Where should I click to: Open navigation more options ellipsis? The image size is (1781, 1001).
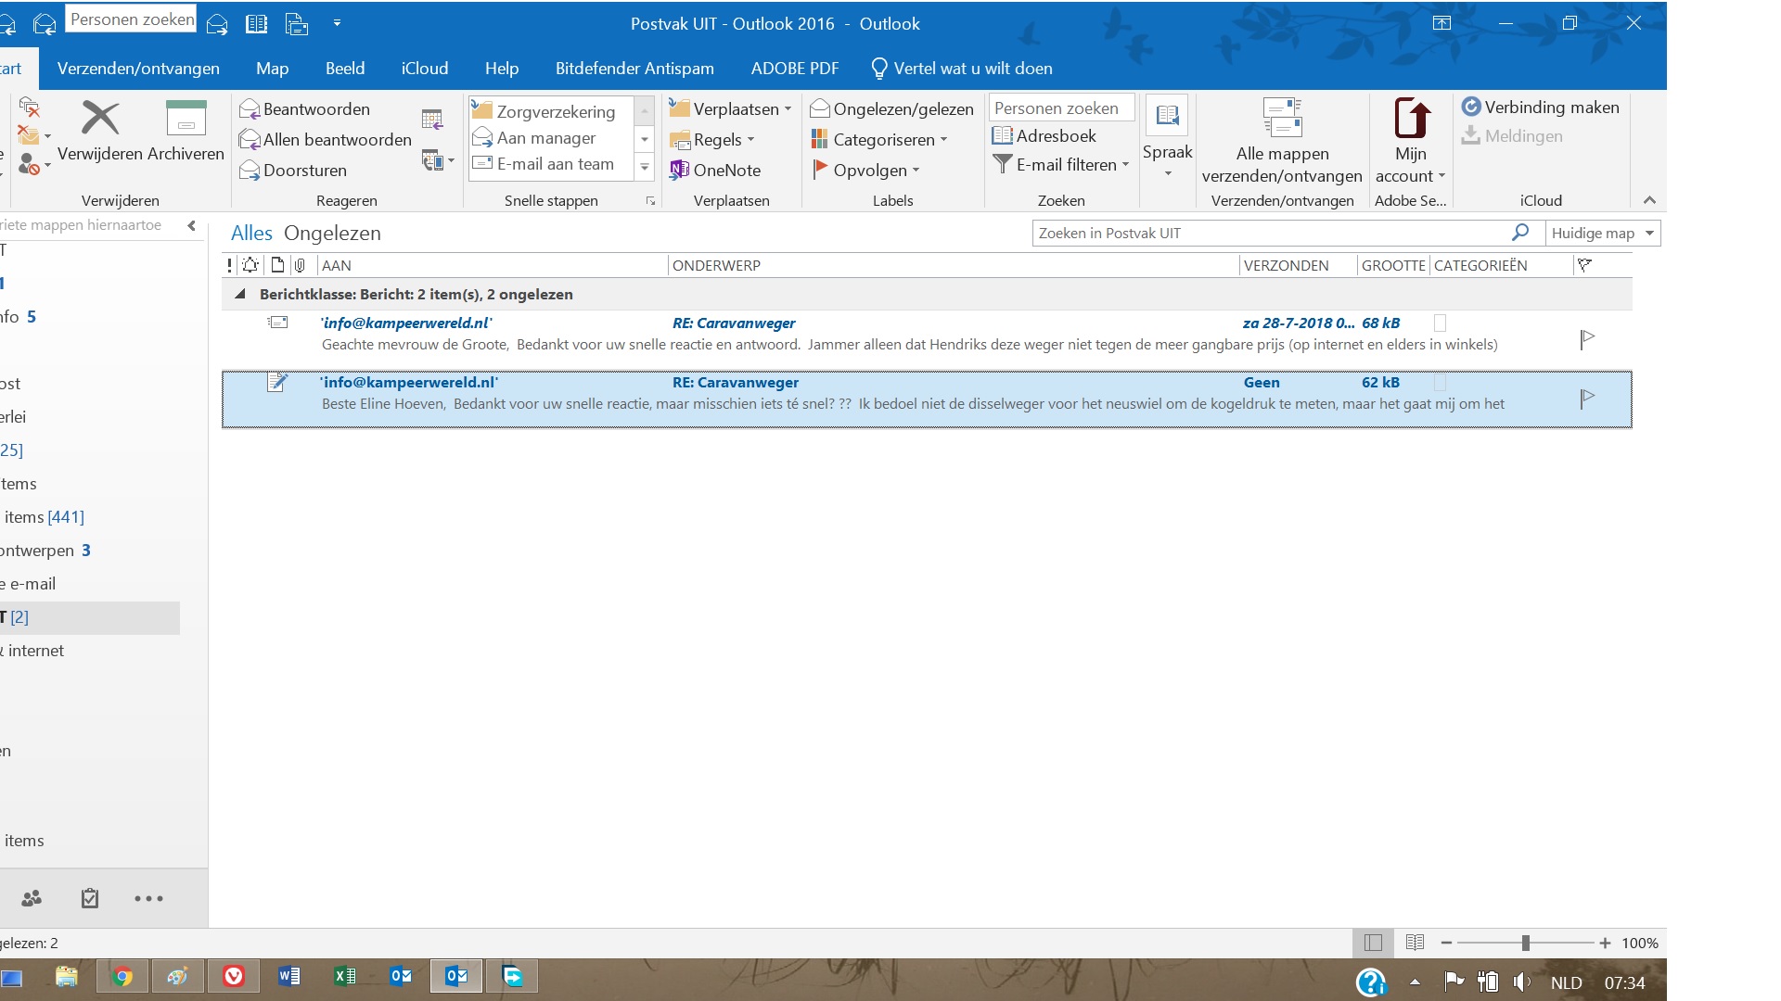(148, 898)
